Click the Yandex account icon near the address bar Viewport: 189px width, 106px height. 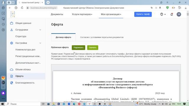(x=16, y=8)
